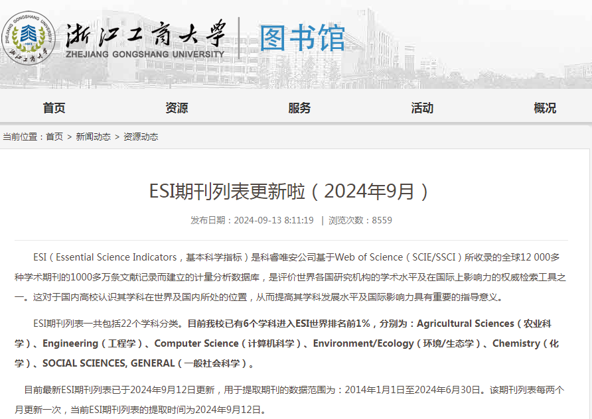The height and width of the screenshot is (419, 592).
Task: Click the calligraphic Chinese university name logo
Action: point(145,32)
